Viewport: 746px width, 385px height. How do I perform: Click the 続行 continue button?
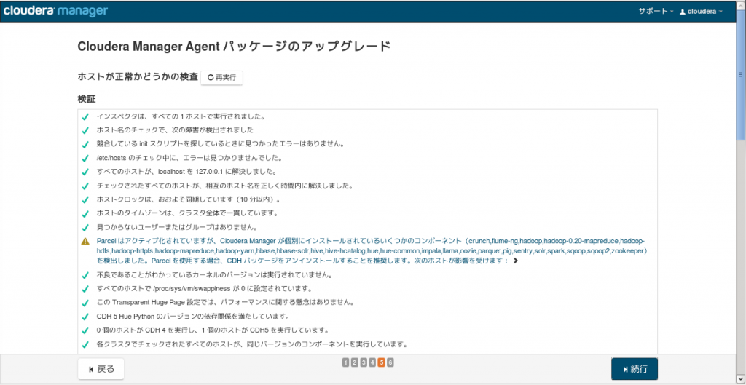[x=635, y=369]
